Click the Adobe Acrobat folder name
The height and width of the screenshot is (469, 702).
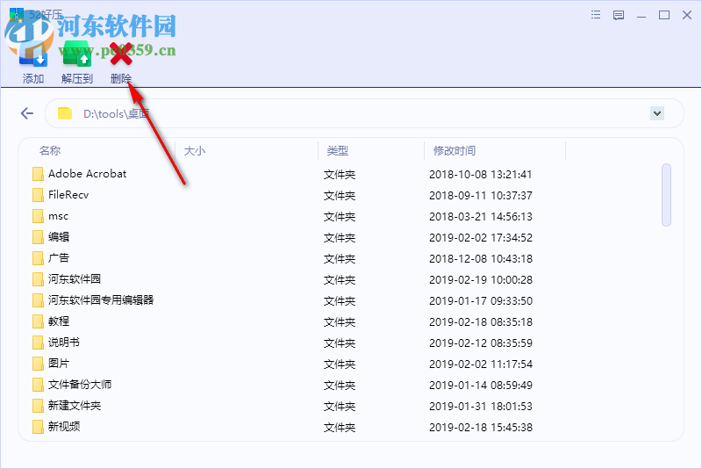pos(87,174)
